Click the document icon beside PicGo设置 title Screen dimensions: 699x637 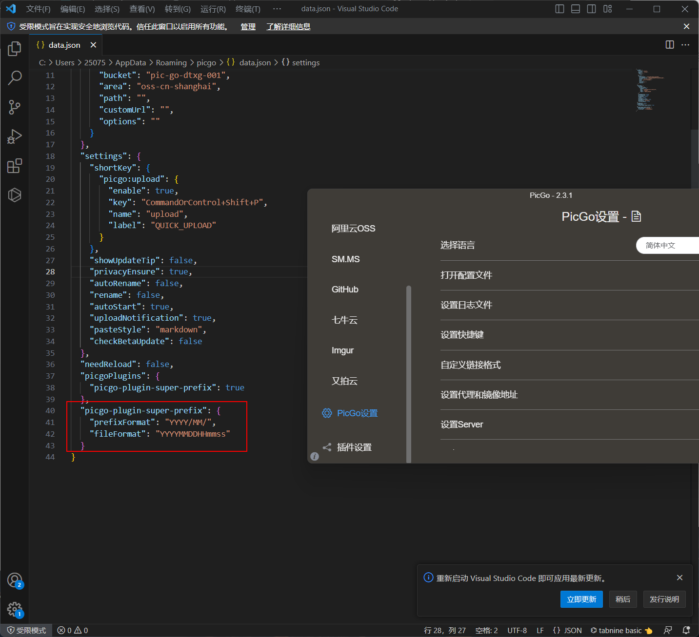636,216
